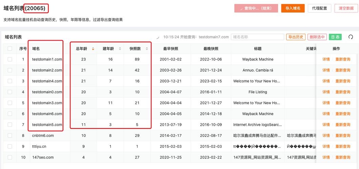The width and height of the screenshot is (359, 169).
Task: Open 详情 for testdomain0.com
Action: pos(326,92)
